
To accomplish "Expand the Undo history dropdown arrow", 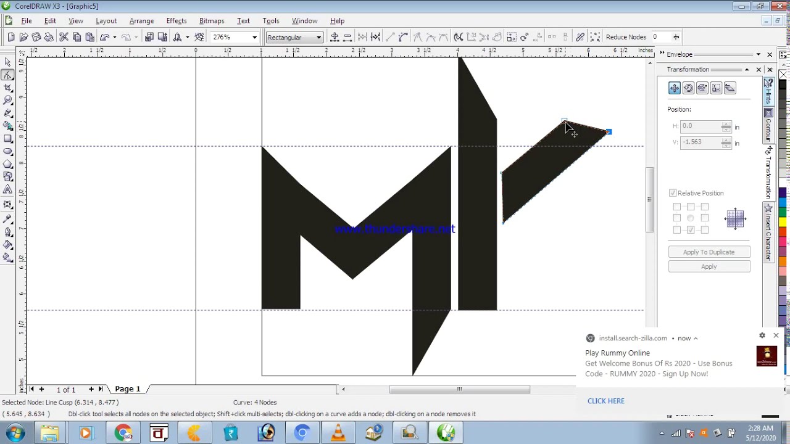I will pos(114,37).
